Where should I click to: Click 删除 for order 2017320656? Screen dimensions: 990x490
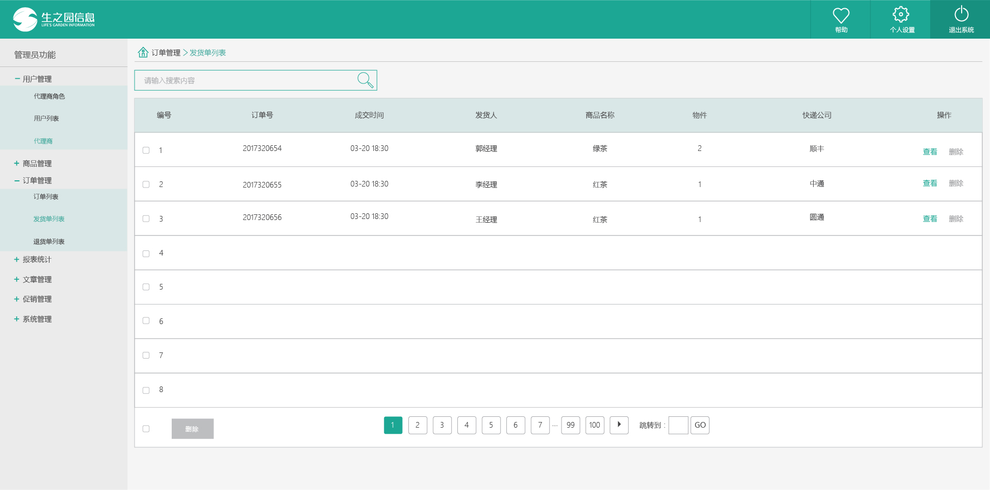click(956, 219)
